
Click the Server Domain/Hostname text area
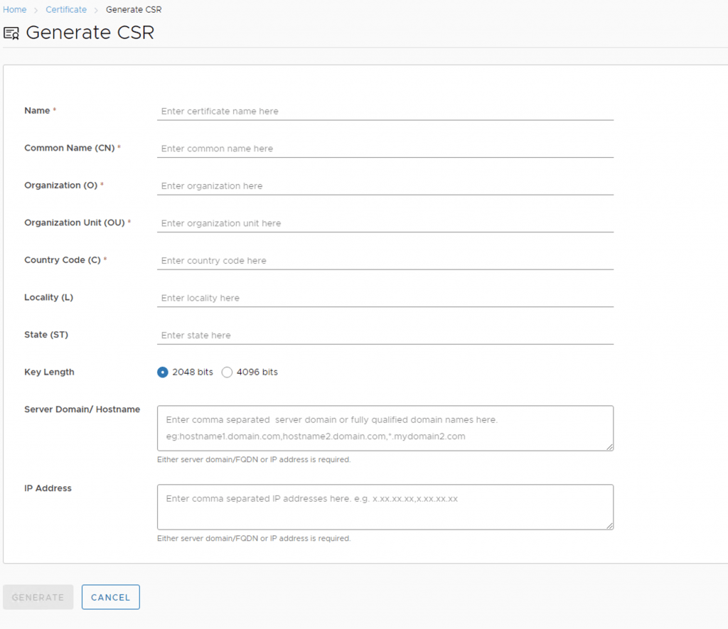point(385,428)
